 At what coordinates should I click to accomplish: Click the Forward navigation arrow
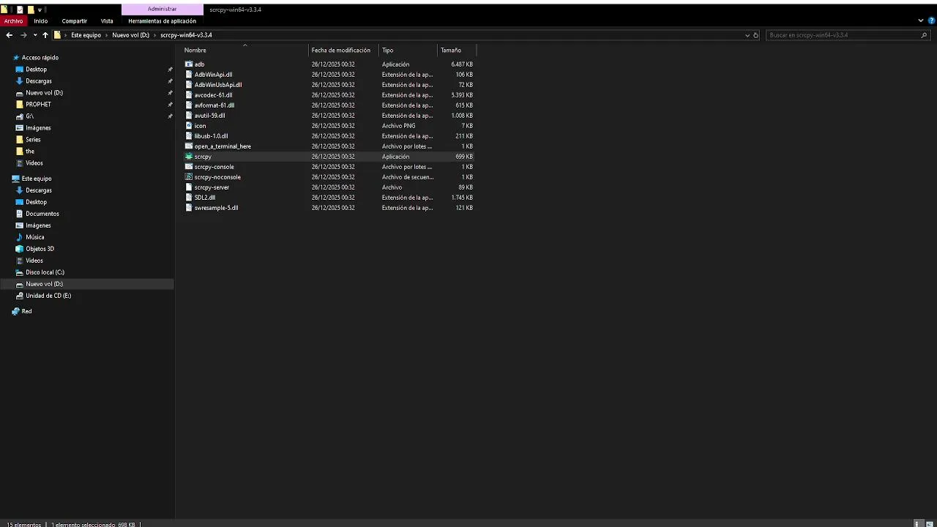click(x=23, y=35)
